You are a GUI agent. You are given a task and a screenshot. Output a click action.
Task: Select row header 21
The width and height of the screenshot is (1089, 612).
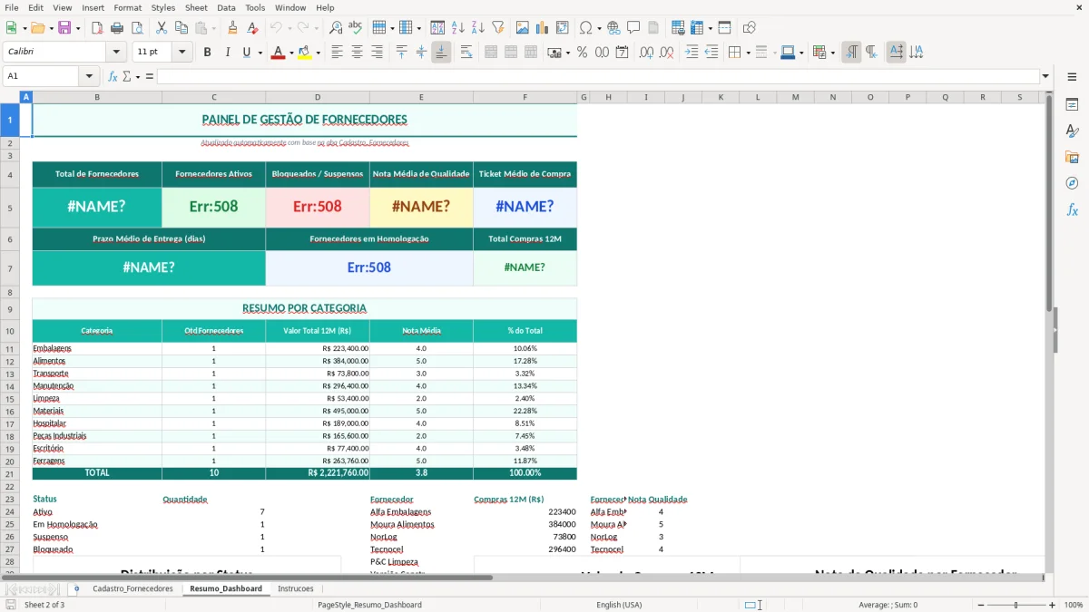(x=10, y=473)
